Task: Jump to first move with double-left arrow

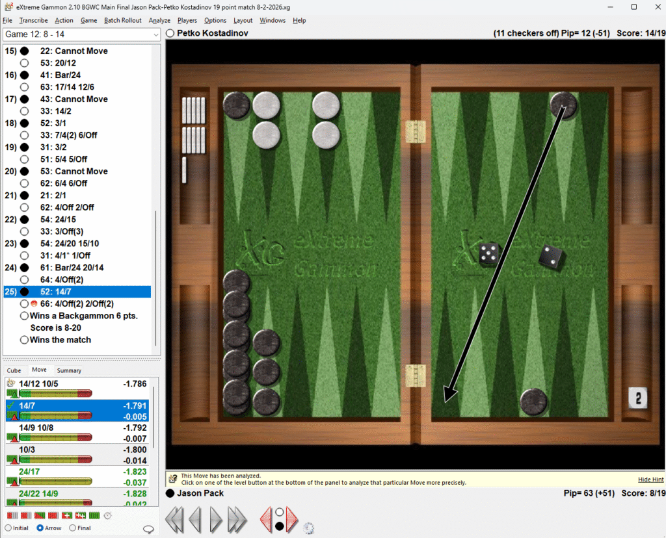Action: click(x=174, y=519)
